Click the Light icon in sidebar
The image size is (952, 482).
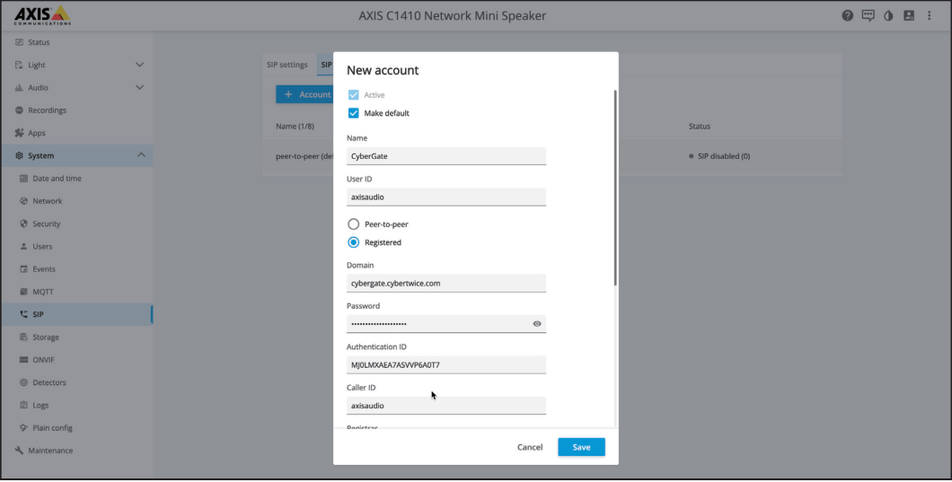click(19, 65)
